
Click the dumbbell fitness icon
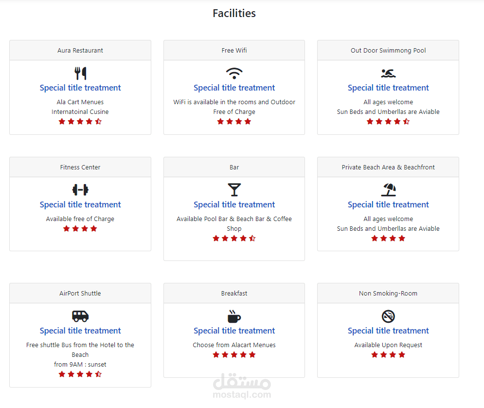click(x=80, y=190)
